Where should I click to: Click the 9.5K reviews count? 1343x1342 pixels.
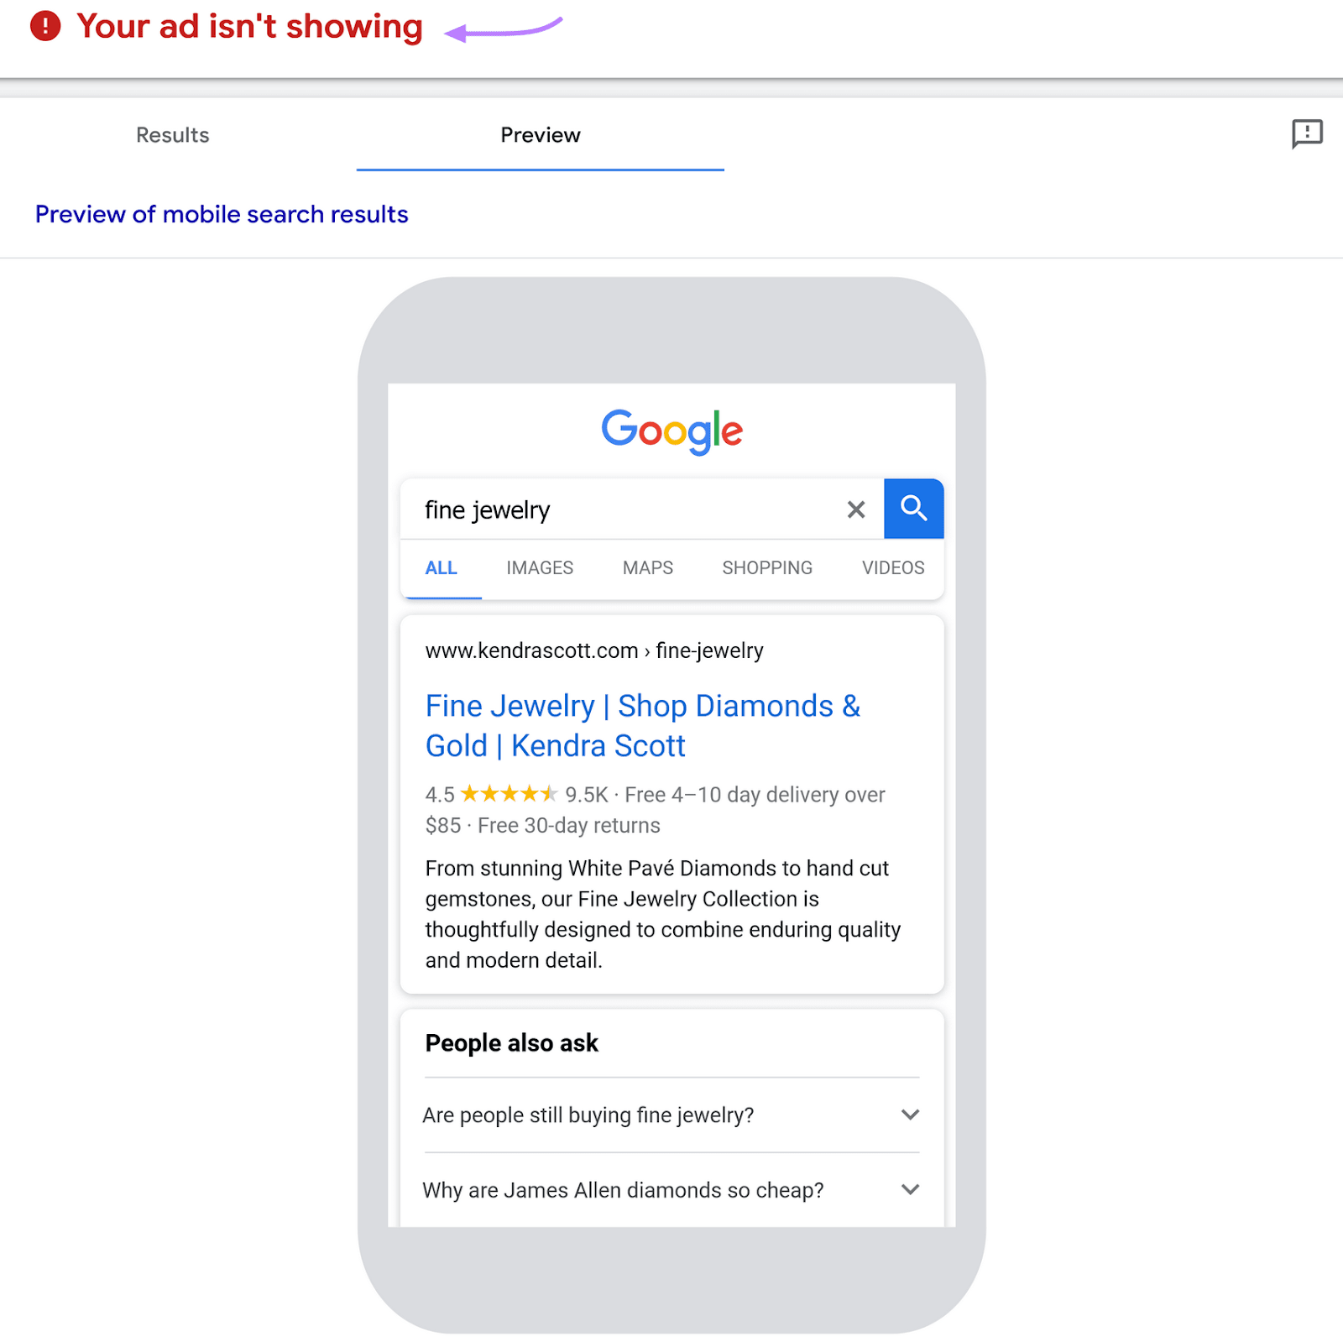coord(588,794)
